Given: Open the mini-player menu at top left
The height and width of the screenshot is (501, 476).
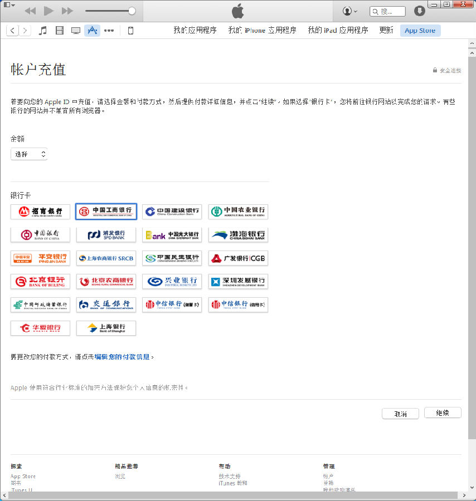Looking at the screenshot, I should click(9, 5).
